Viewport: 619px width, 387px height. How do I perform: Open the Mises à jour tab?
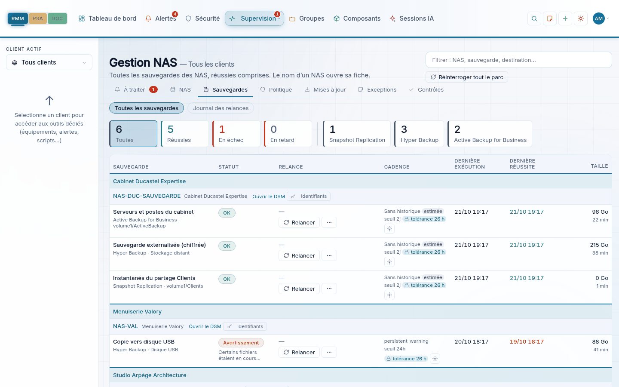tap(325, 90)
